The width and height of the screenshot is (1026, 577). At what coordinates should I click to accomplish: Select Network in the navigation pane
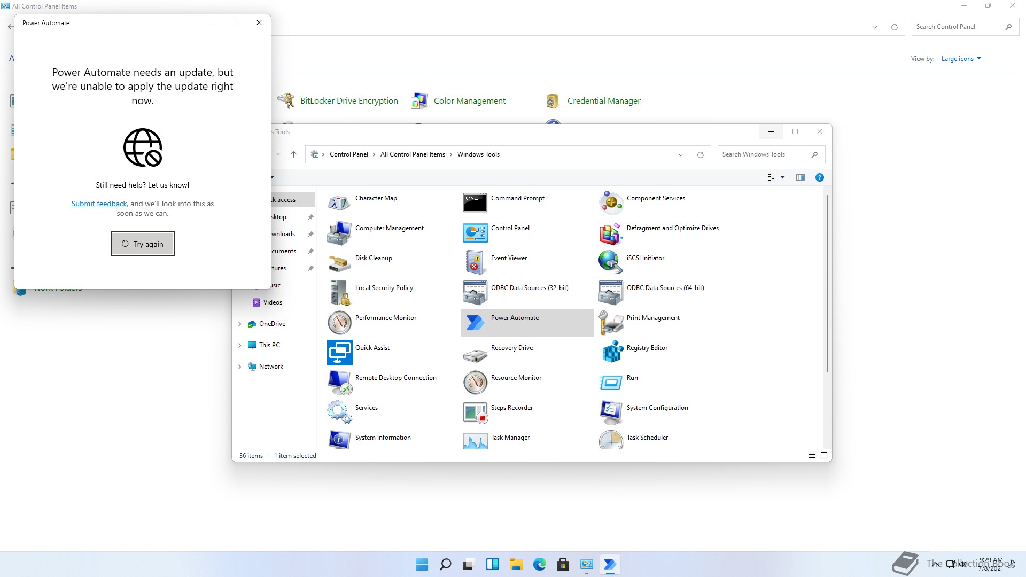click(266, 367)
